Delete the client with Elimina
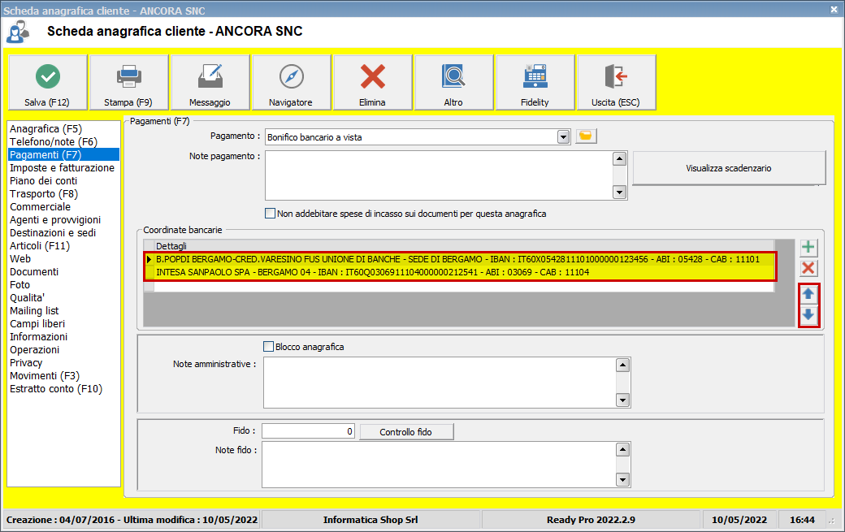The width and height of the screenshot is (845, 532). (373, 82)
